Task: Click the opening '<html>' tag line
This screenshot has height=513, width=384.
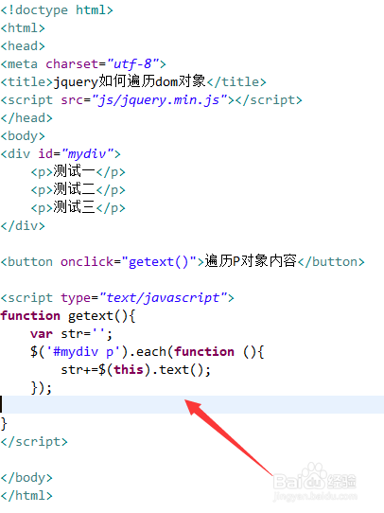Action: click(23, 28)
